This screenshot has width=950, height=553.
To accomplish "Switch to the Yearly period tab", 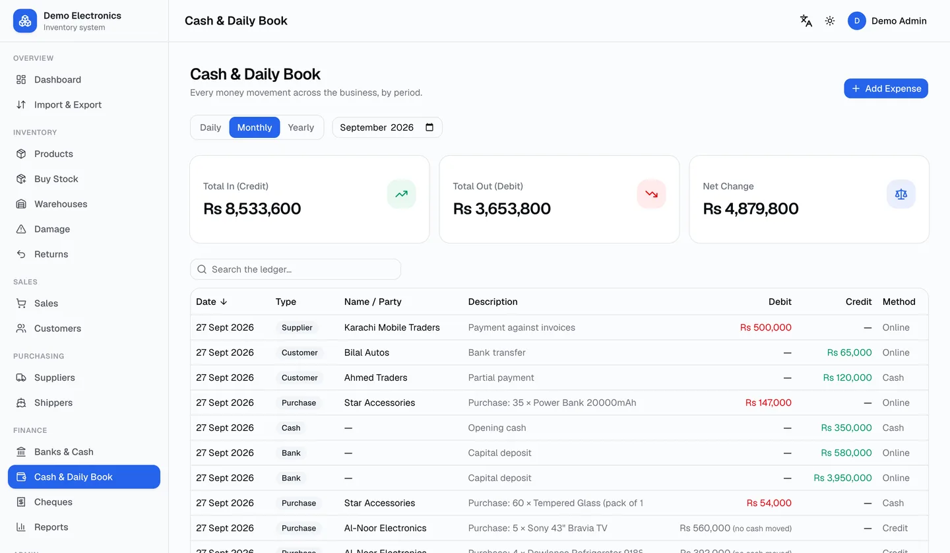I will point(301,127).
